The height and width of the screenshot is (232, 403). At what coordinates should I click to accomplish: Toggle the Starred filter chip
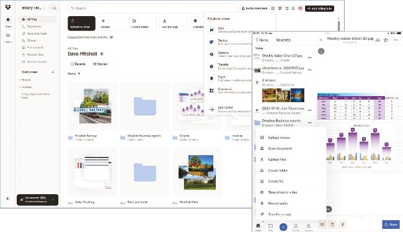click(100, 64)
